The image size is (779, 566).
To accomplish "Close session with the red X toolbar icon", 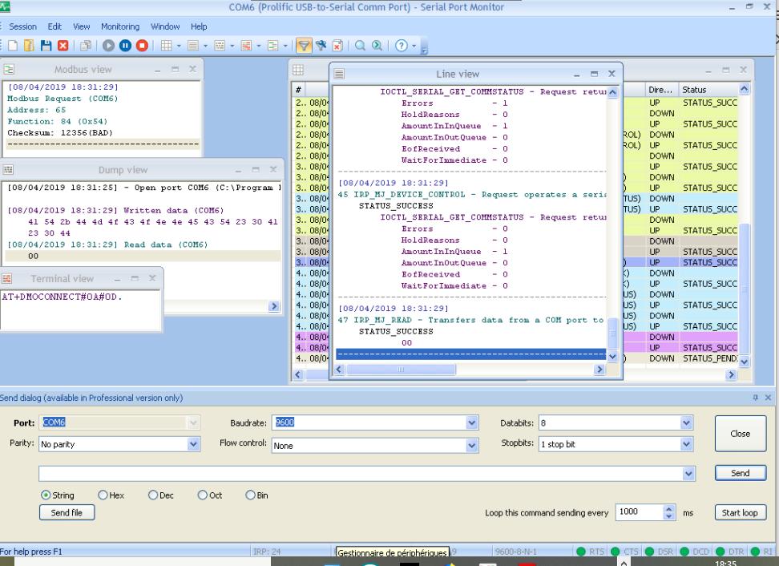I will [63, 46].
